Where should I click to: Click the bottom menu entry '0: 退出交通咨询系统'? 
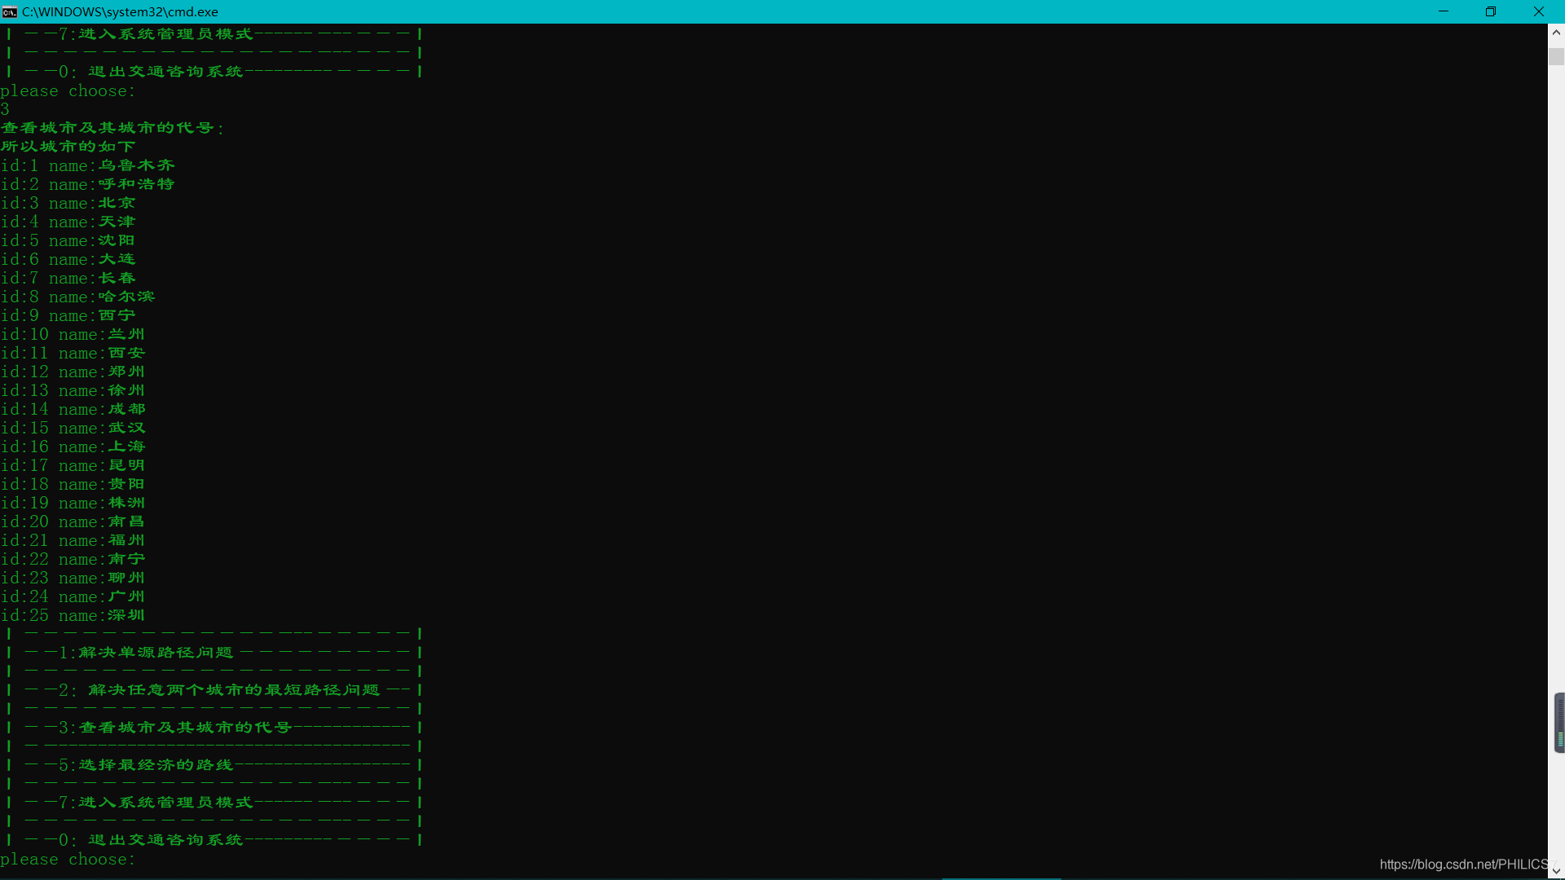click(x=163, y=840)
